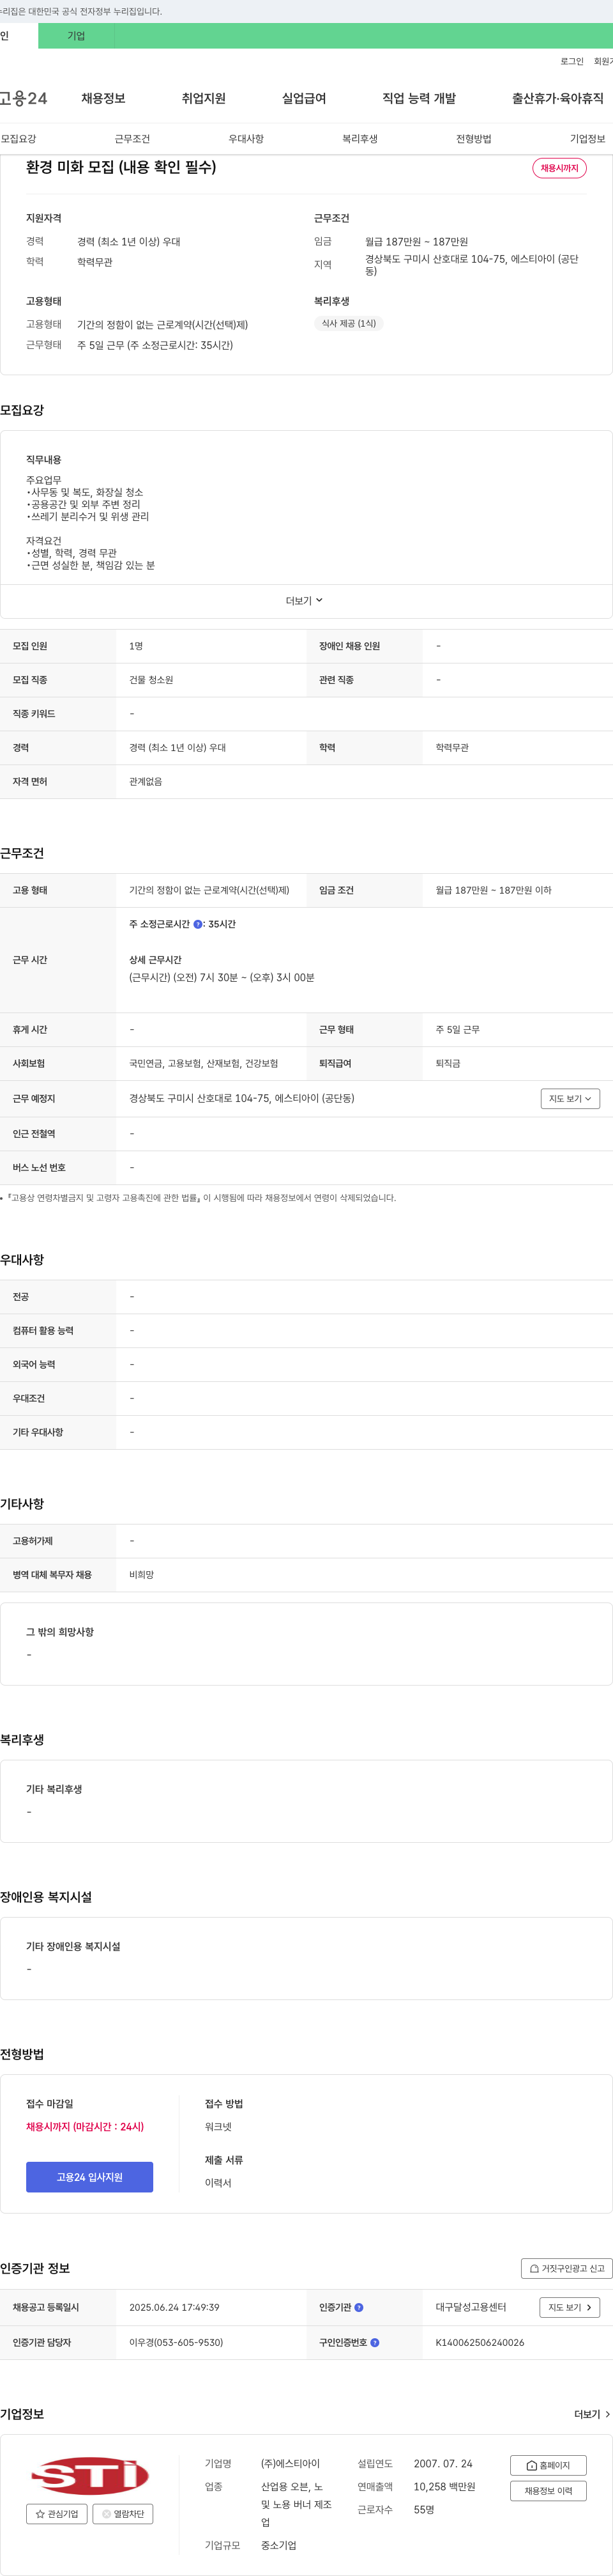Open the 채용정보 main menu
The height and width of the screenshot is (2576, 613).
pos(103,98)
